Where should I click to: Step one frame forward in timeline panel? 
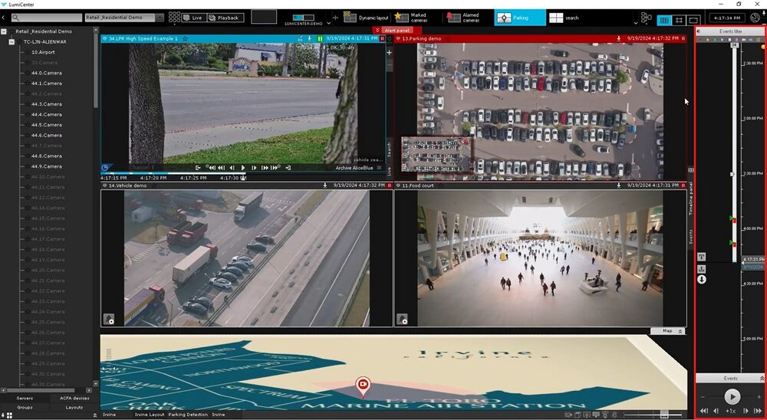coord(746,412)
